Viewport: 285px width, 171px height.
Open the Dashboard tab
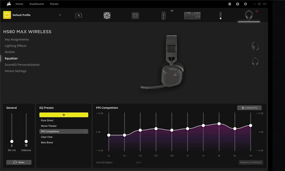tap(36, 4)
